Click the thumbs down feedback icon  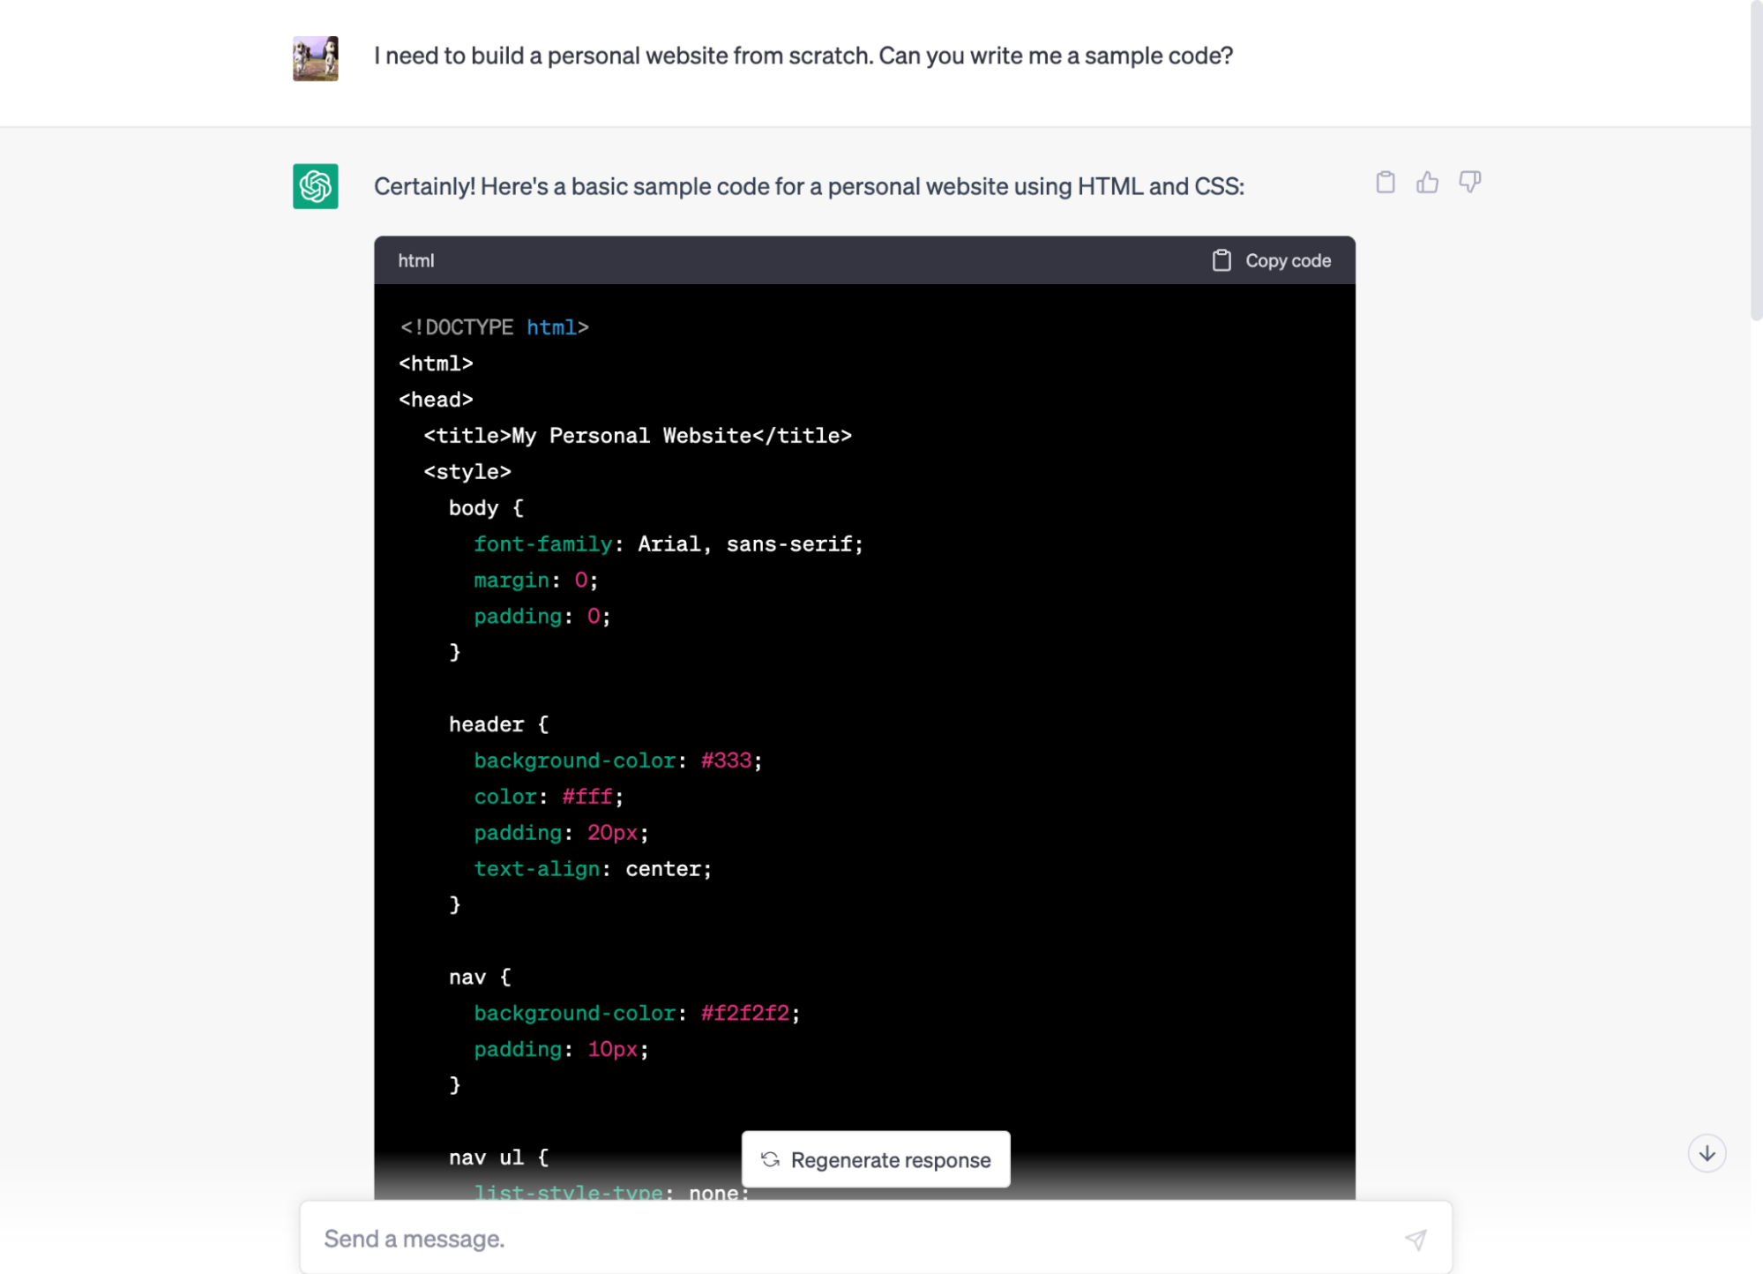pyautogui.click(x=1469, y=182)
